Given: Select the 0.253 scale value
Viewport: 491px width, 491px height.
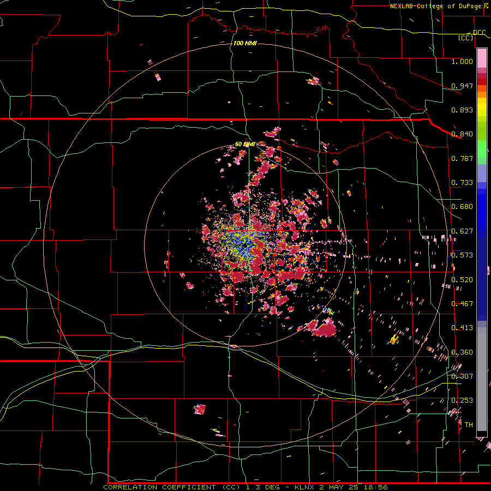Looking at the screenshot, I should [x=462, y=400].
